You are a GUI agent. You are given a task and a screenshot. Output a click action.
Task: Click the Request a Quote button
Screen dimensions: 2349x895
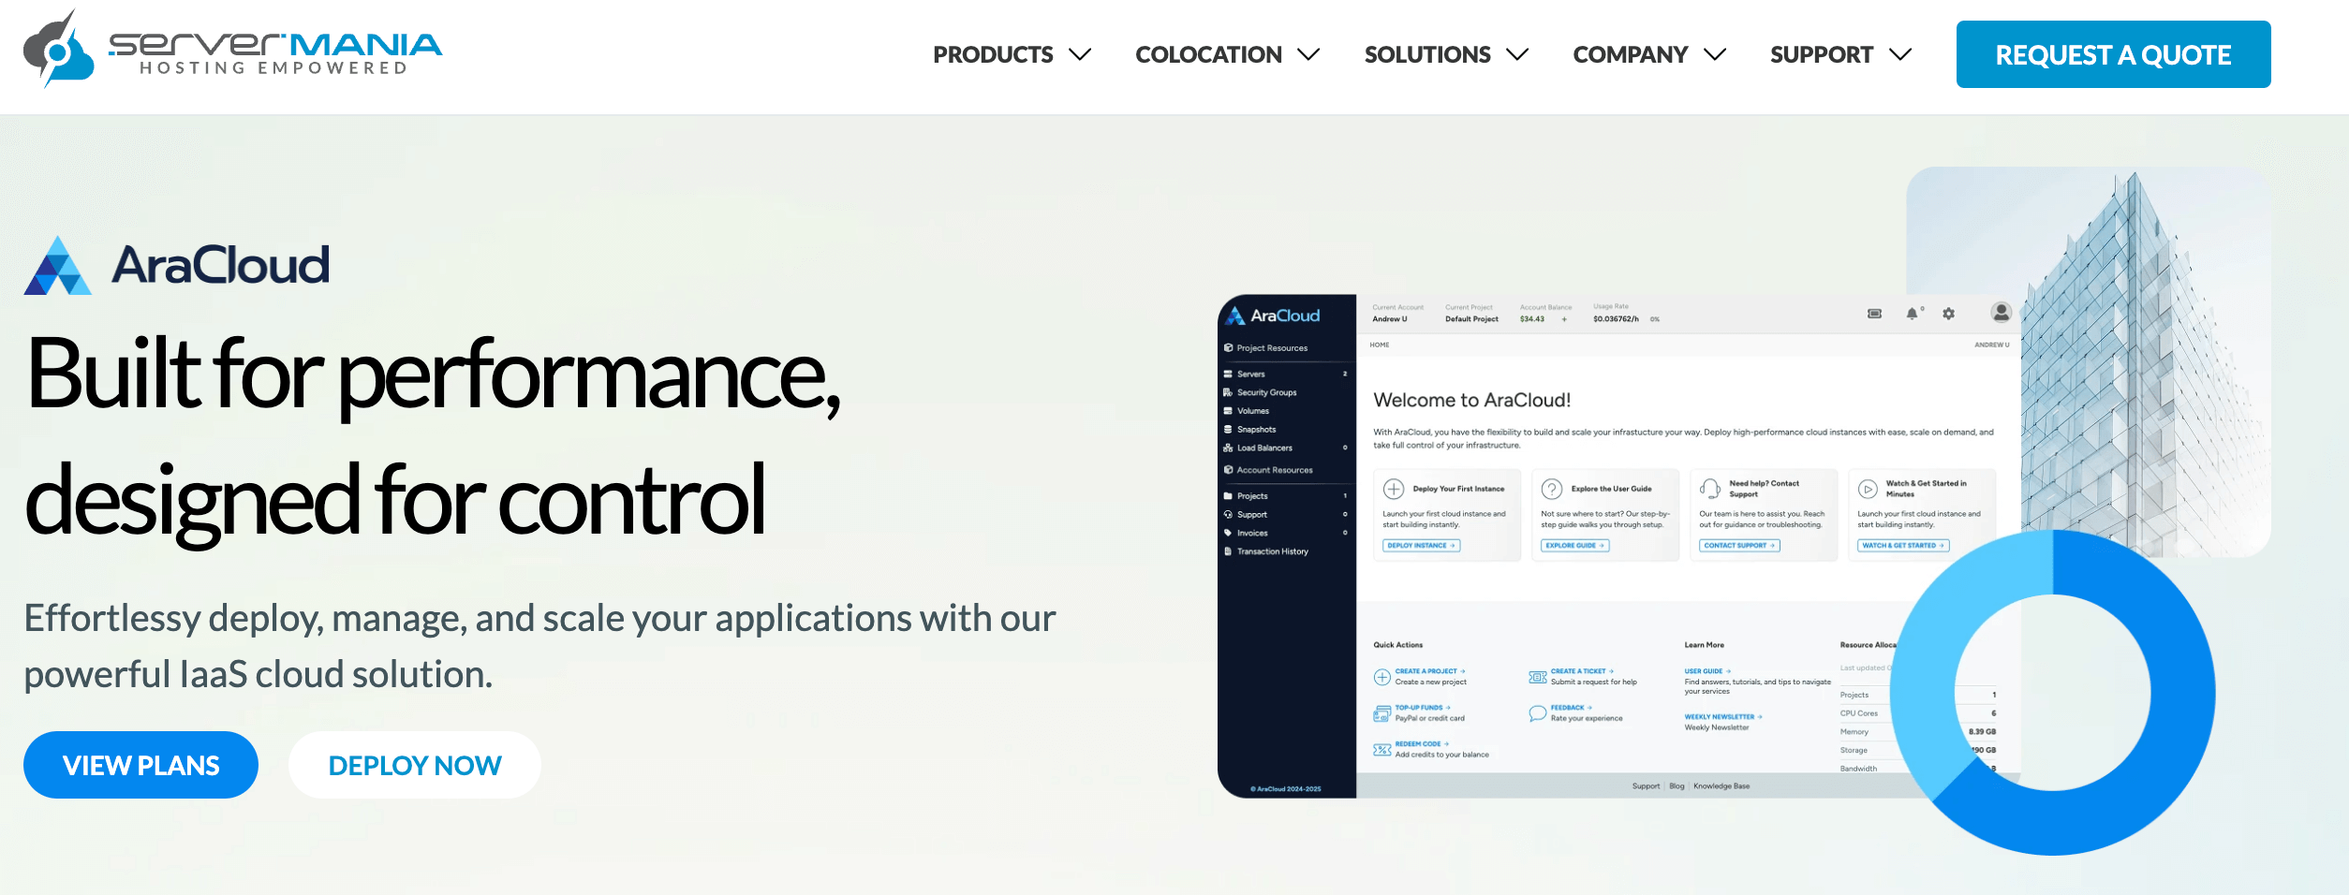click(x=2113, y=55)
